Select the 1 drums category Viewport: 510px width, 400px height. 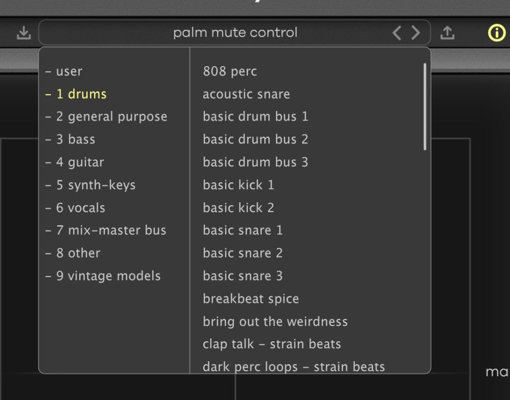pos(76,94)
